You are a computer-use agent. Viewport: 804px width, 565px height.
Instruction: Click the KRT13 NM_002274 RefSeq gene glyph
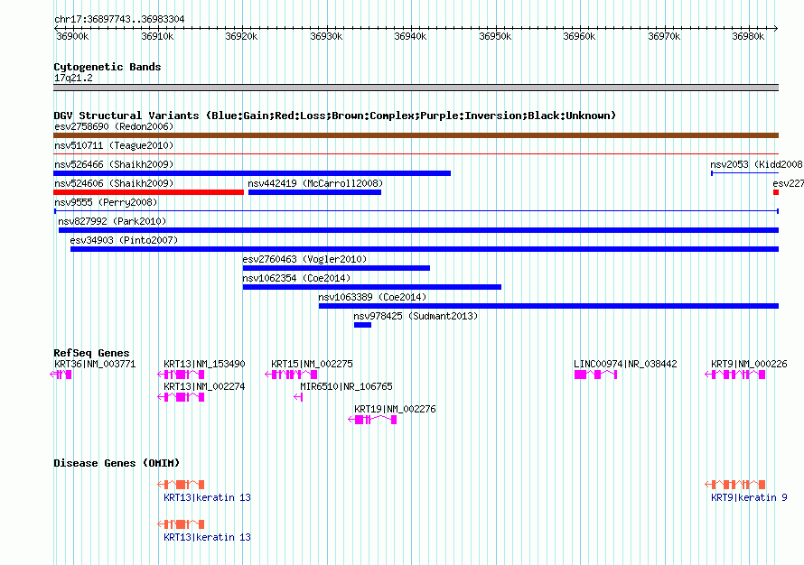tap(181, 397)
